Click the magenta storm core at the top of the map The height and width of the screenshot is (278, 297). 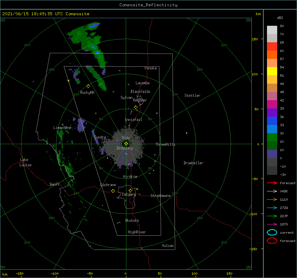tap(94, 25)
